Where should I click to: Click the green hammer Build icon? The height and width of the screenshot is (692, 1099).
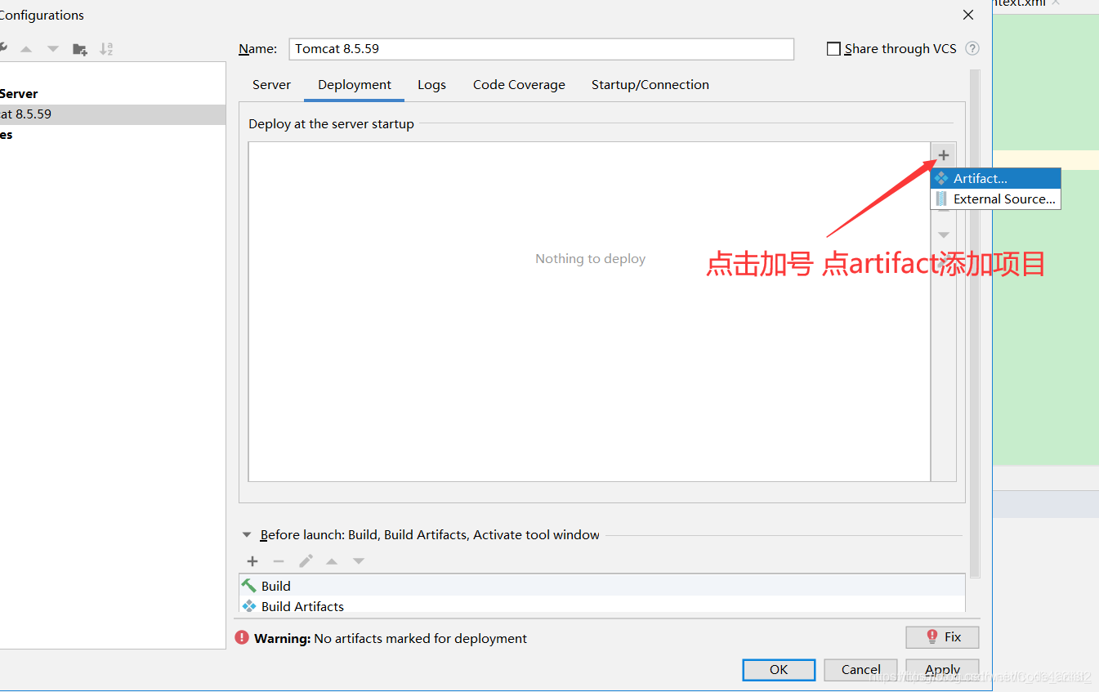tap(249, 586)
